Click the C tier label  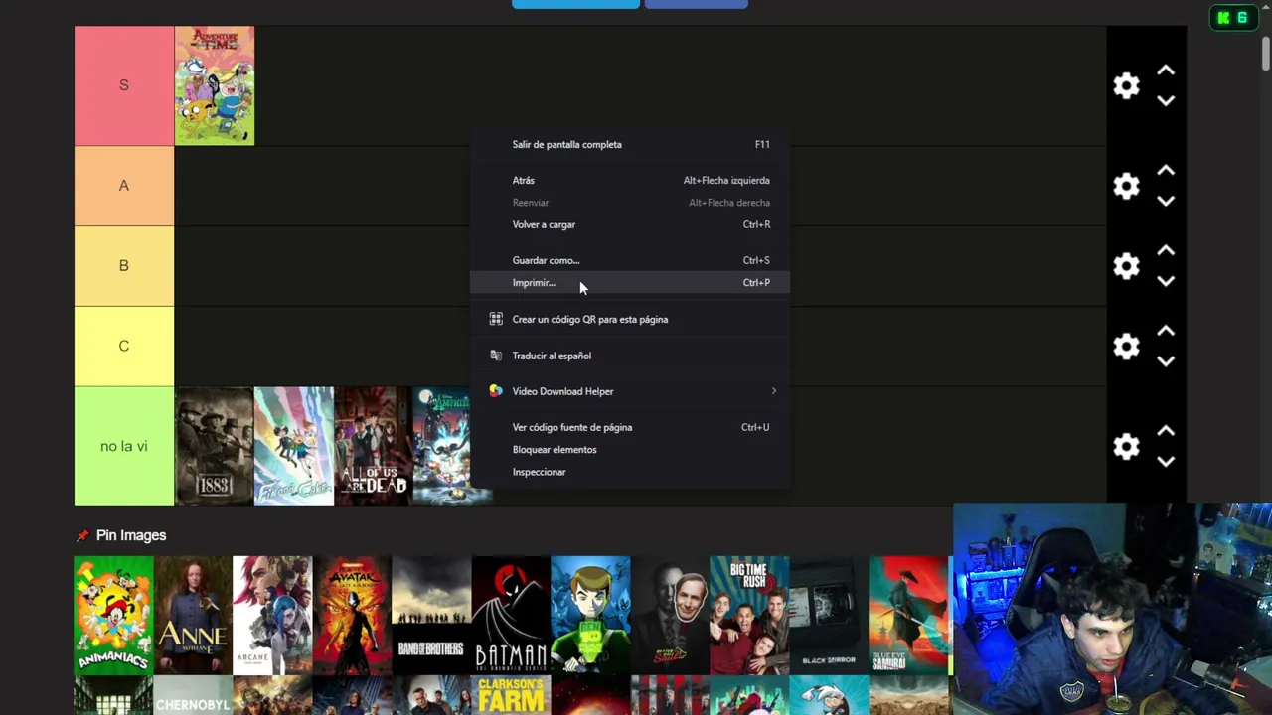click(124, 347)
